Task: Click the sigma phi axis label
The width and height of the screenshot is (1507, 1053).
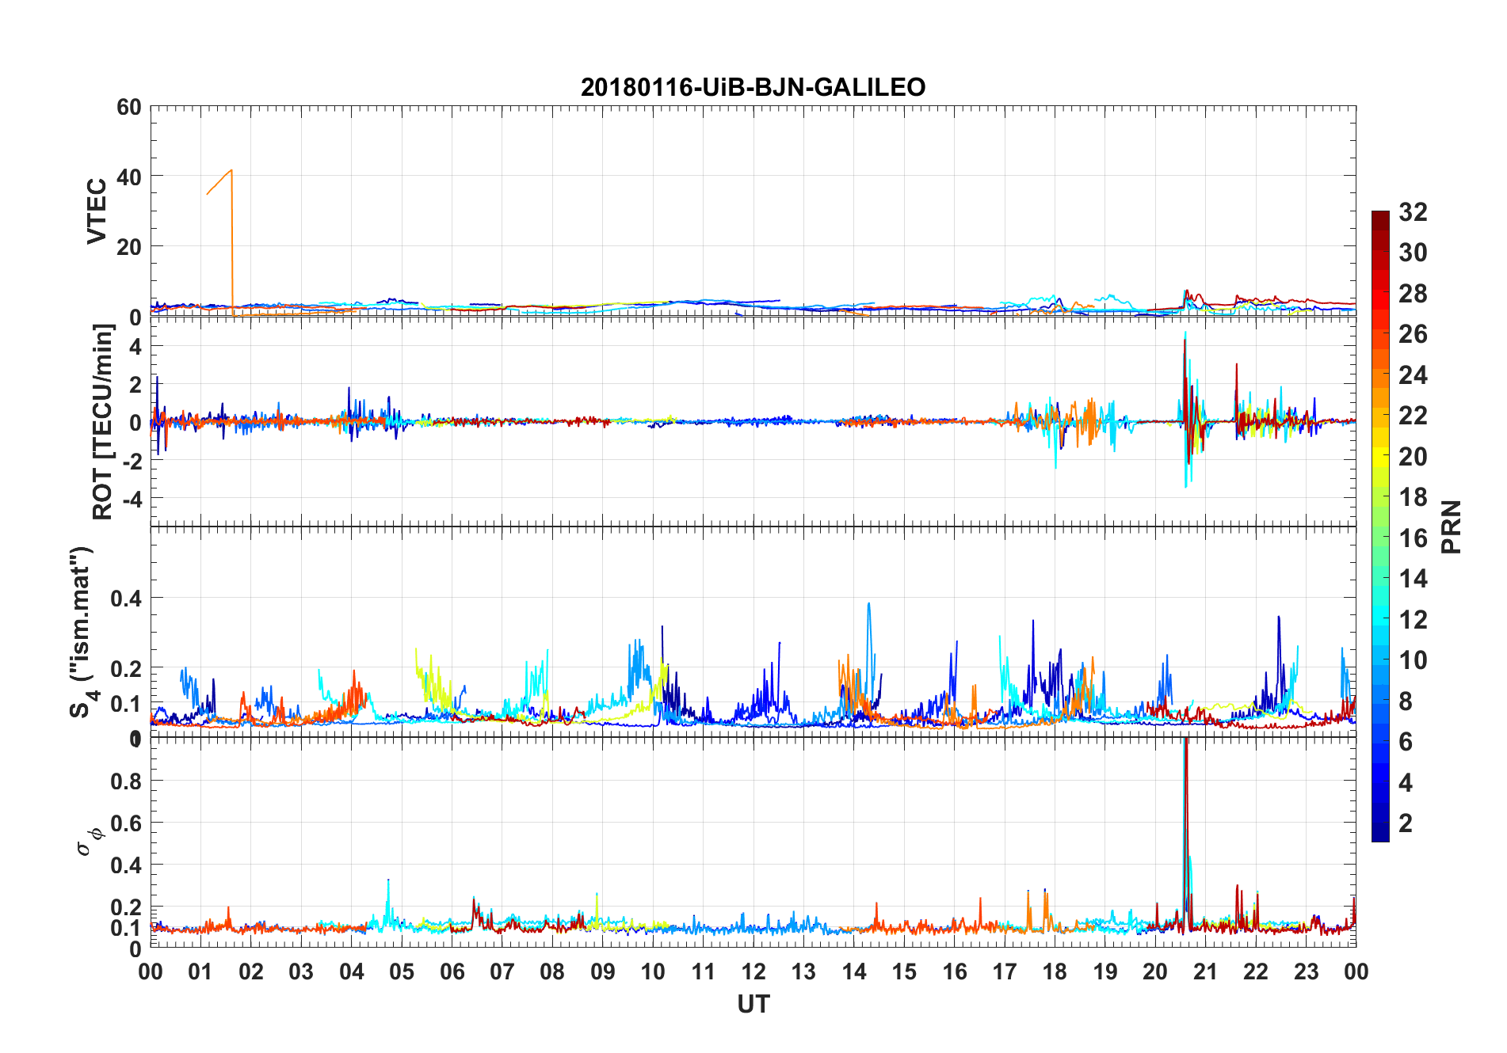Action: point(90,841)
